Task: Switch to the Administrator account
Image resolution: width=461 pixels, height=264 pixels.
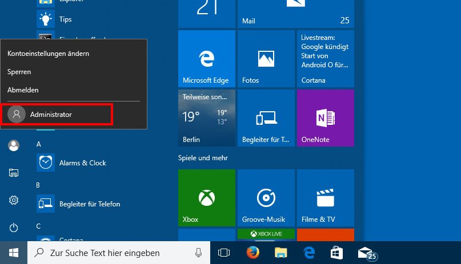Action: tap(57, 115)
